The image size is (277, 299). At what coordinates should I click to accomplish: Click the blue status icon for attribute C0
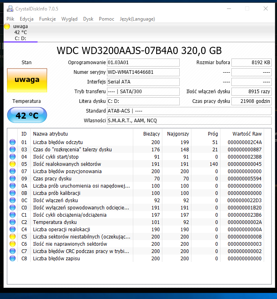click(x=13, y=207)
